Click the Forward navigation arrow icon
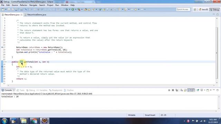Screen dimensions: 221x124 coord(142,10)
